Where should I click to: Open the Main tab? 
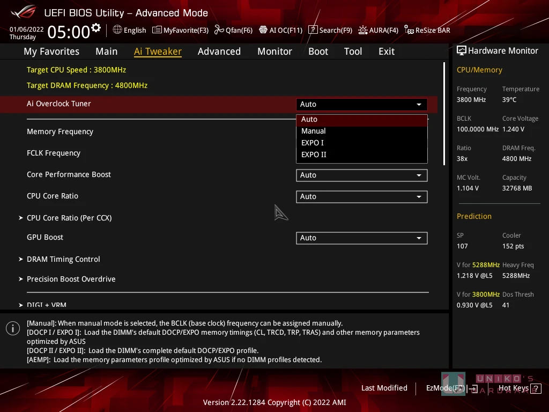[x=107, y=51]
